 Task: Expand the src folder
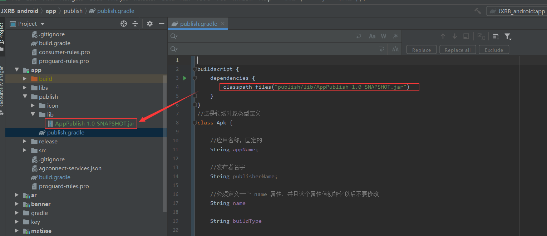25,150
